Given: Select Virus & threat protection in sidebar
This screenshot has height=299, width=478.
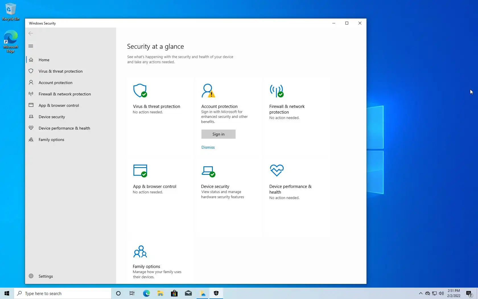Looking at the screenshot, I should [71, 71].
